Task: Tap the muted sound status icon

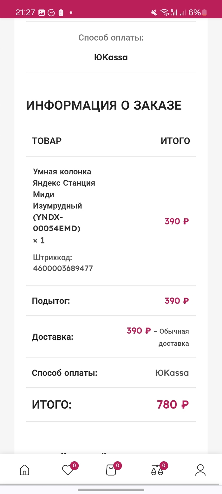Action: point(154,13)
